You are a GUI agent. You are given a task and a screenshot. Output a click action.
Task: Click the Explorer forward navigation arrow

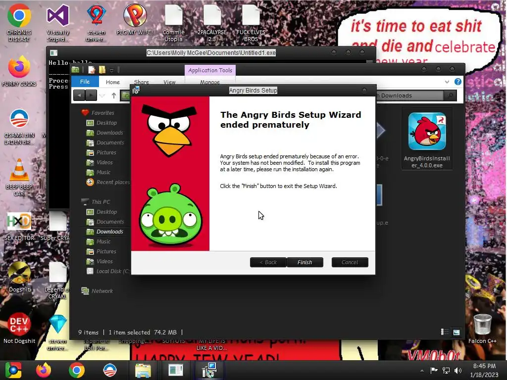coord(91,95)
